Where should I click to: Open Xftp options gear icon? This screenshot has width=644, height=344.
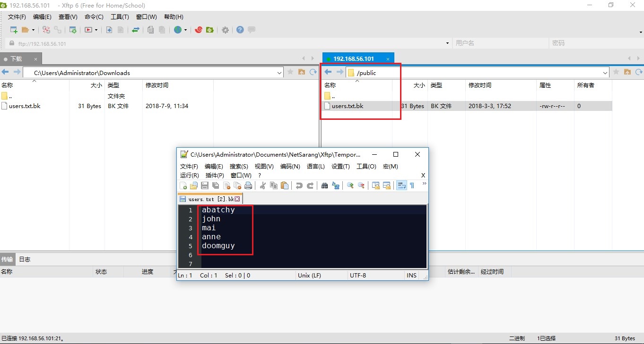click(226, 30)
